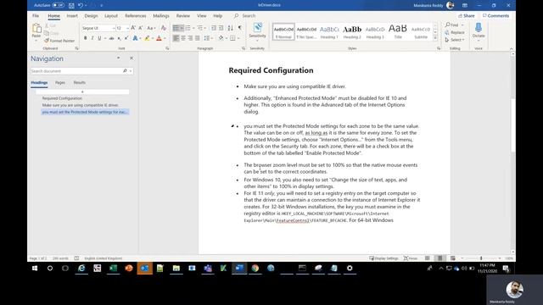Image resolution: width=543 pixels, height=305 pixels.
Task: Select Heading 1 style
Action: [329, 32]
